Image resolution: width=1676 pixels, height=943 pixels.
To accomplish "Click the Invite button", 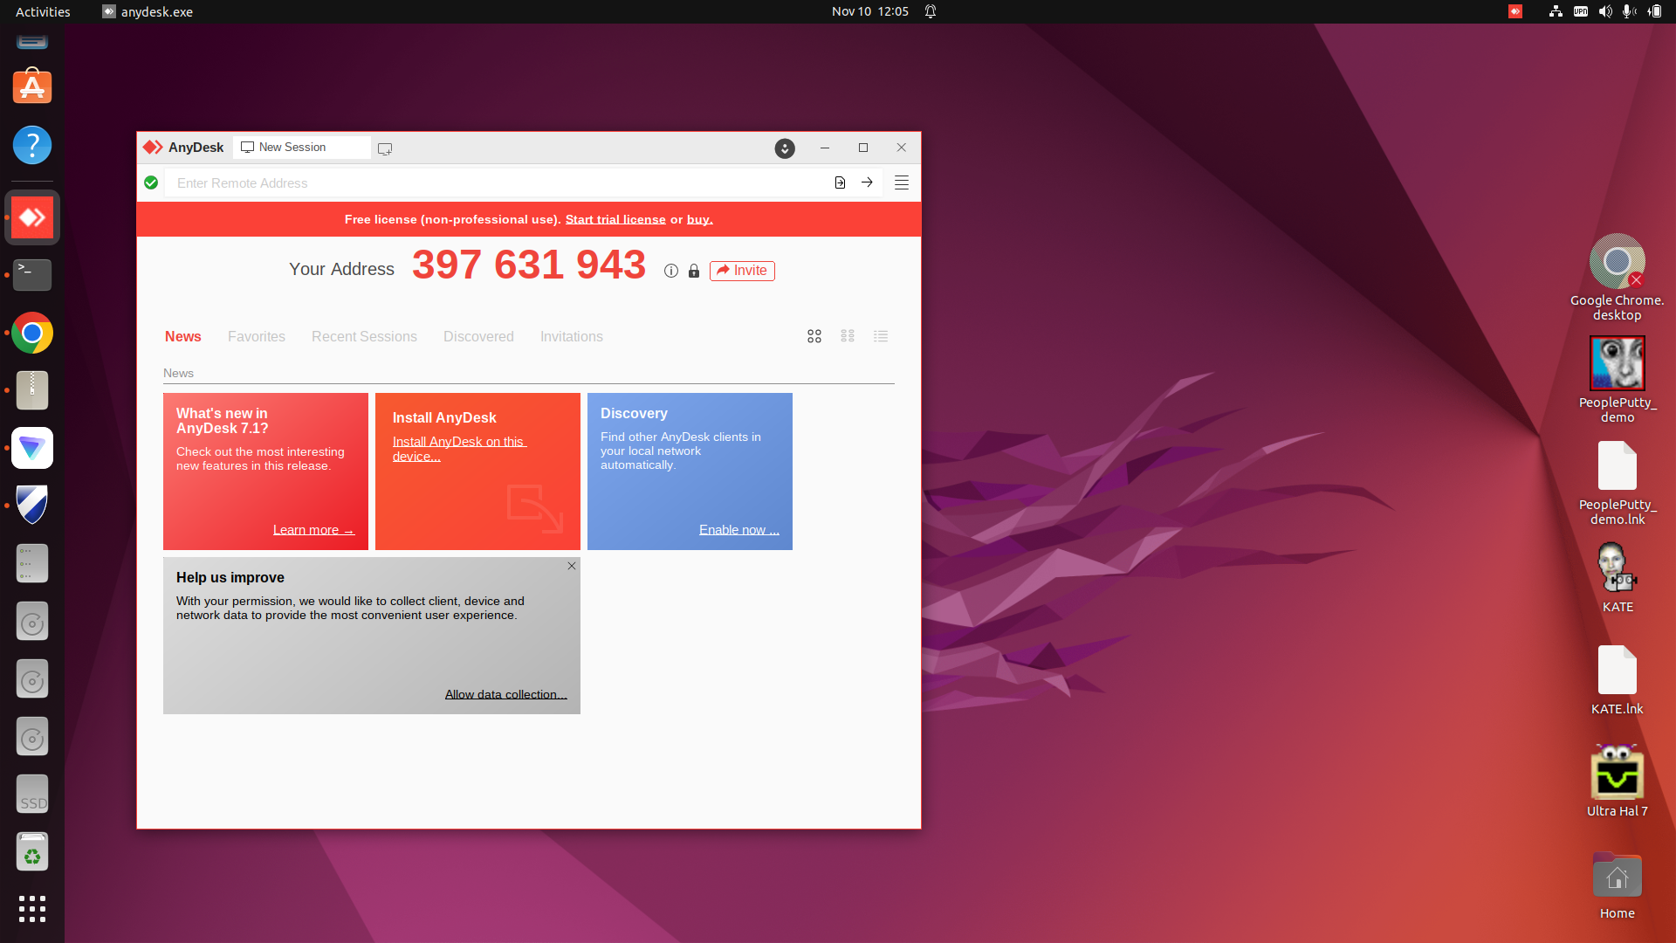I will (742, 271).
